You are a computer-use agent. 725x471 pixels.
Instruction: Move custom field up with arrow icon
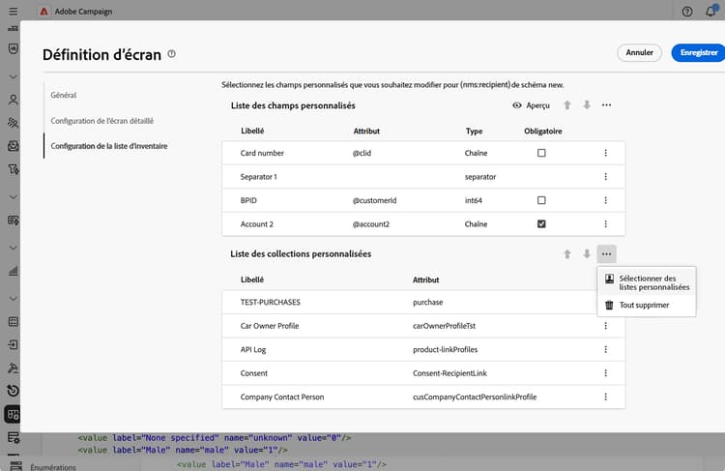[x=567, y=105]
